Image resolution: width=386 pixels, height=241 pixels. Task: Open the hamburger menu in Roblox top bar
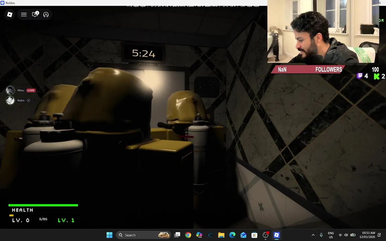coord(24,14)
